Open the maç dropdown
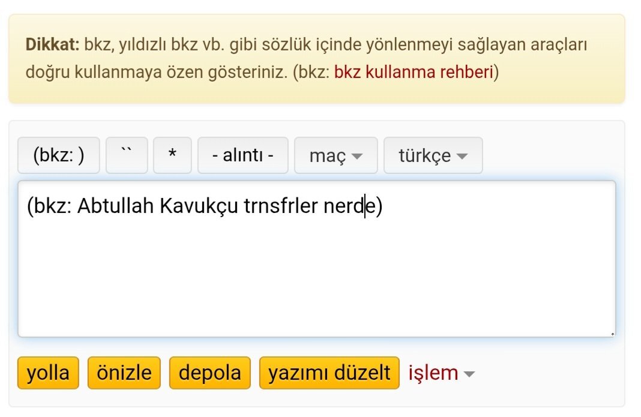 [x=336, y=155]
